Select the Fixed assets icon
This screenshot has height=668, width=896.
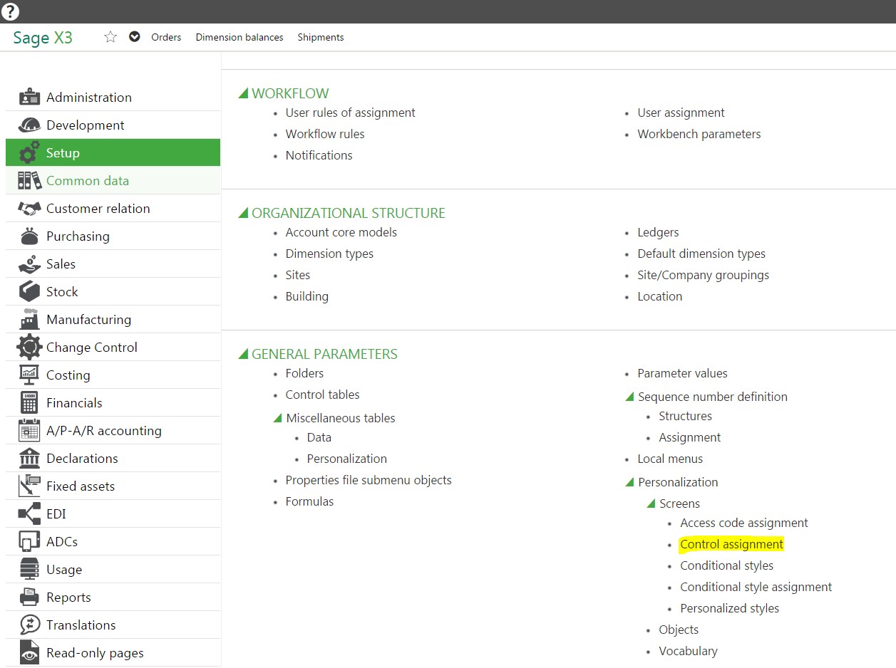[x=29, y=486]
